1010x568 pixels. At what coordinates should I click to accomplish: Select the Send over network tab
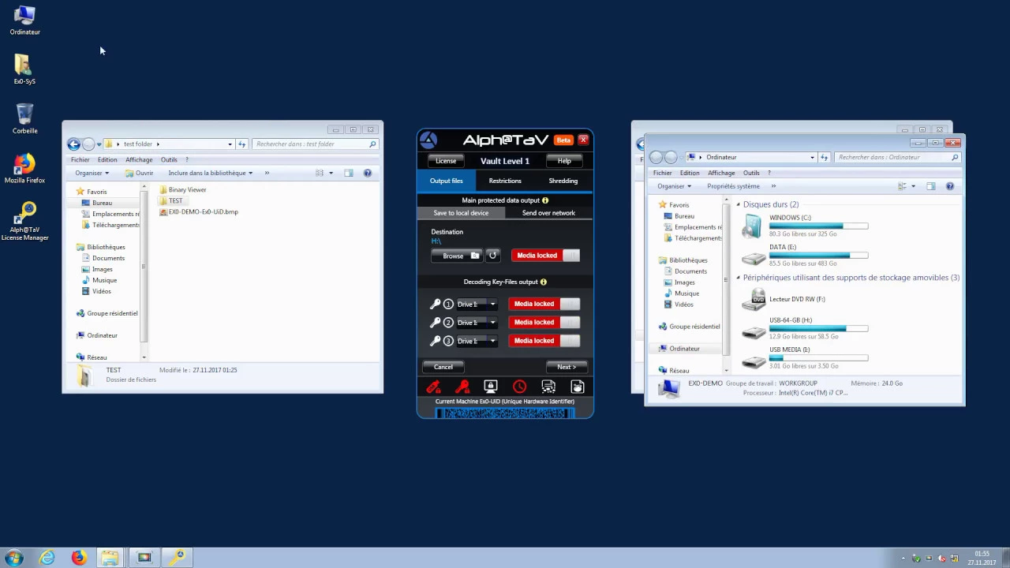[548, 213]
